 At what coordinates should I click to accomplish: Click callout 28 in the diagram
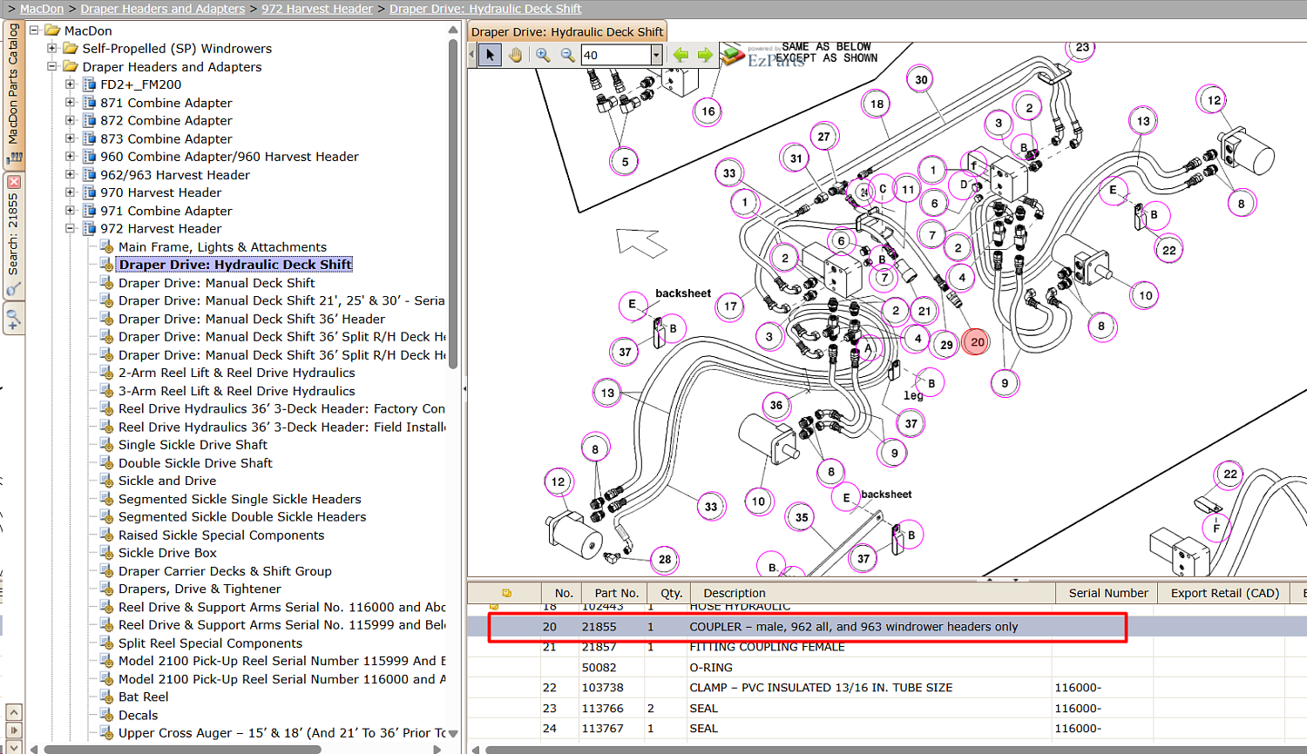point(665,560)
